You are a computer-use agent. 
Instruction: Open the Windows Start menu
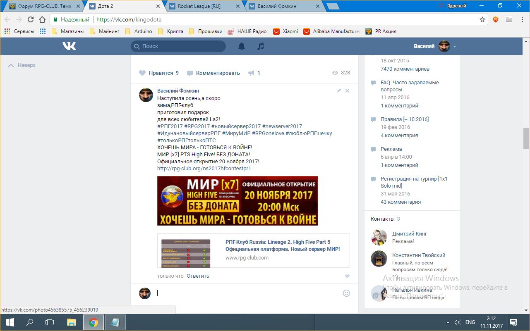(x=10, y=322)
